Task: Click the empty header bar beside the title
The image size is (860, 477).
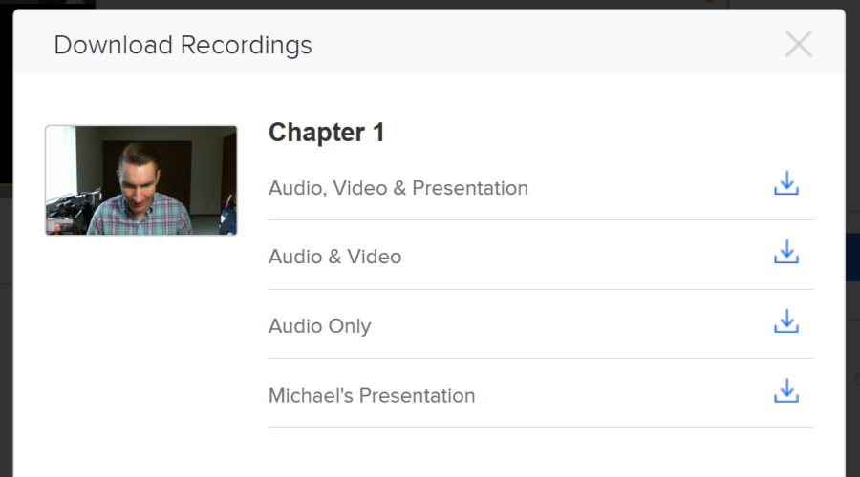Action: click(x=548, y=44)
